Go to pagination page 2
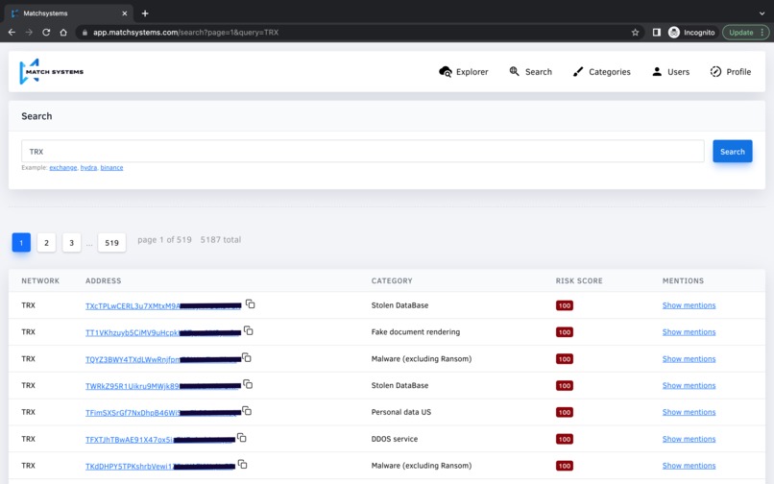Image resolution: width=774 pixels, height=484 pixels. (x=46, y=243)
